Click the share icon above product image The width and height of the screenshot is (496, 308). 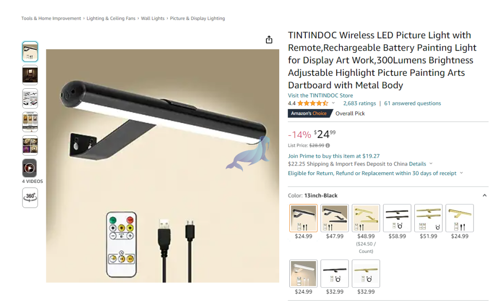pos(269,40)
